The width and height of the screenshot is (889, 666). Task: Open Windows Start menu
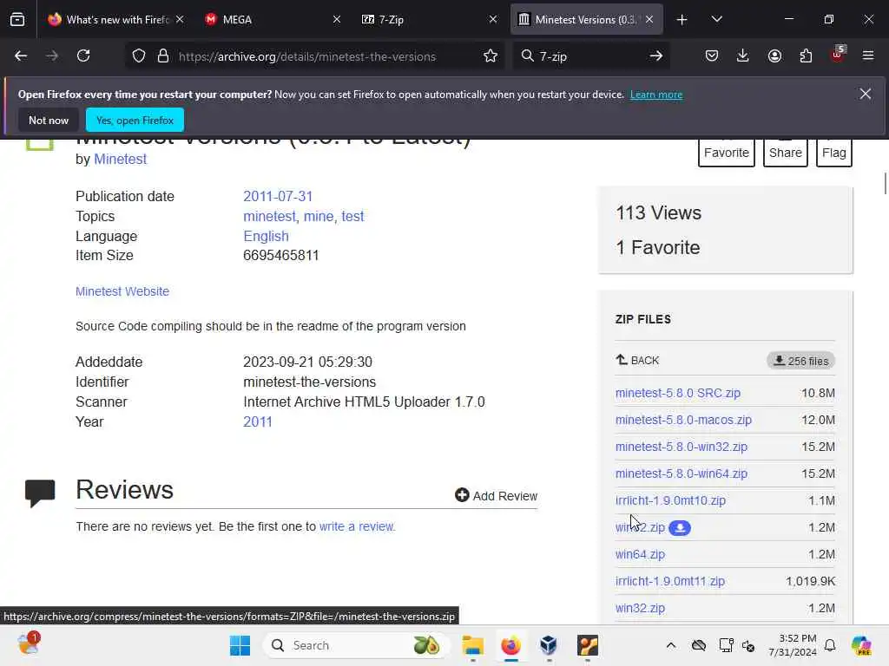click(x=240, y=645)
